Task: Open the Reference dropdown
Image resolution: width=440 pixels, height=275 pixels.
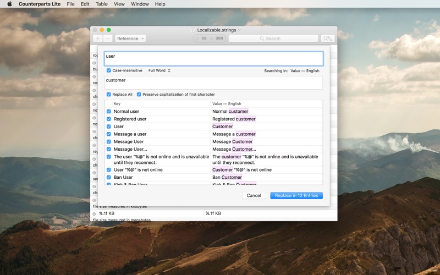Action: (130, 38)
